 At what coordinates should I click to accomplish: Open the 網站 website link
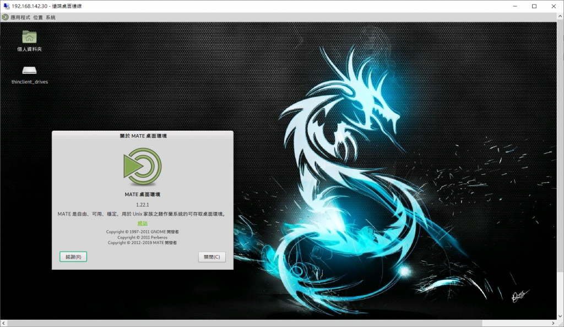[143, 223]
